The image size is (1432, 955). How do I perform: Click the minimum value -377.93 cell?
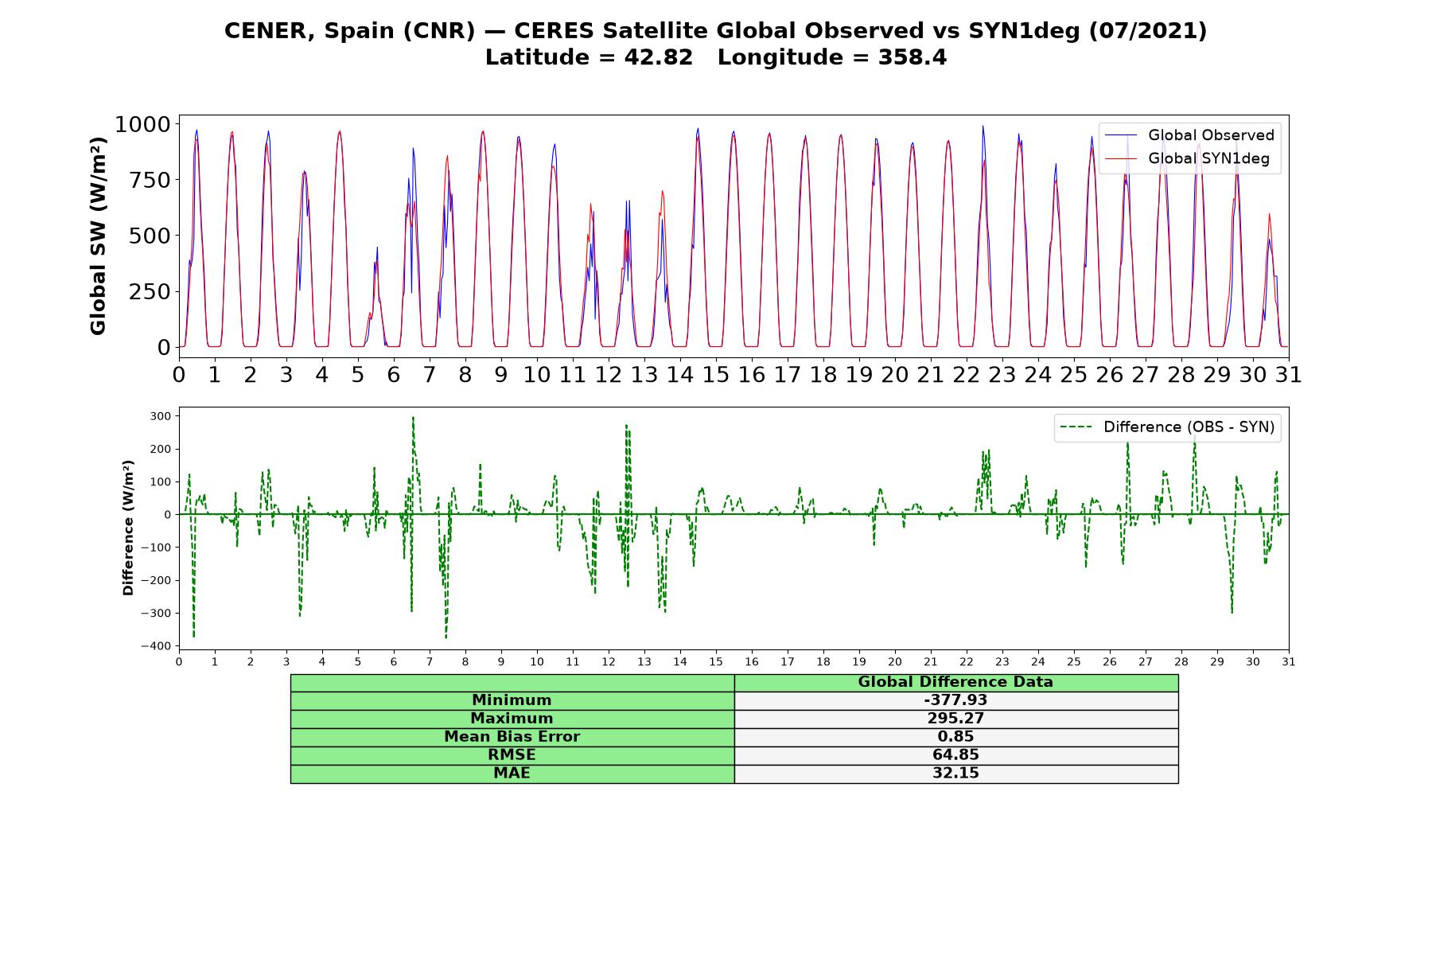(956, 700)
